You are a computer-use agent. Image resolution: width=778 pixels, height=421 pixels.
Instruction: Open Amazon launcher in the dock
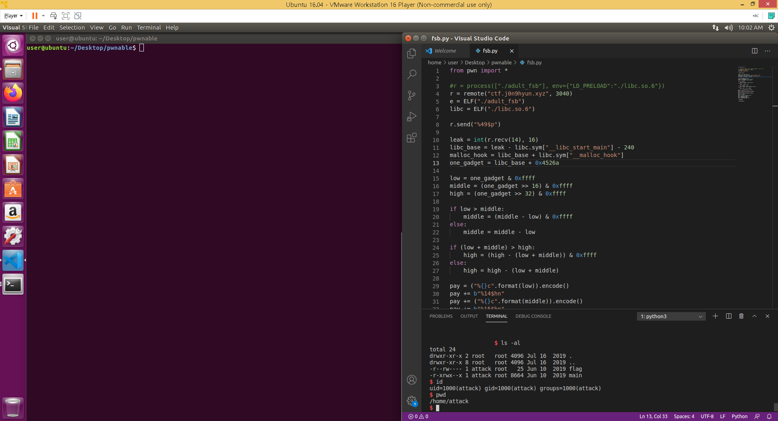(13, 213)
